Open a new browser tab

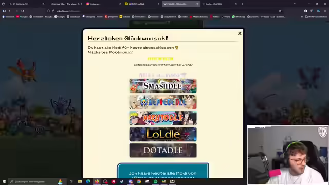tap(242, 4)
